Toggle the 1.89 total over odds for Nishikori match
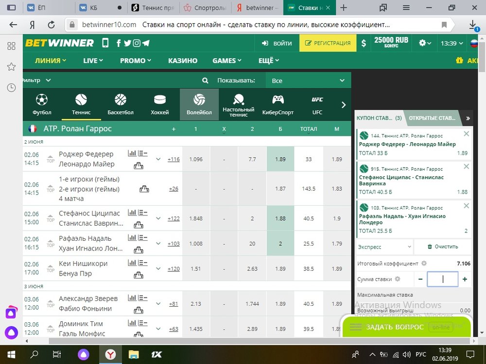486x364 pixels. point(280,269)
